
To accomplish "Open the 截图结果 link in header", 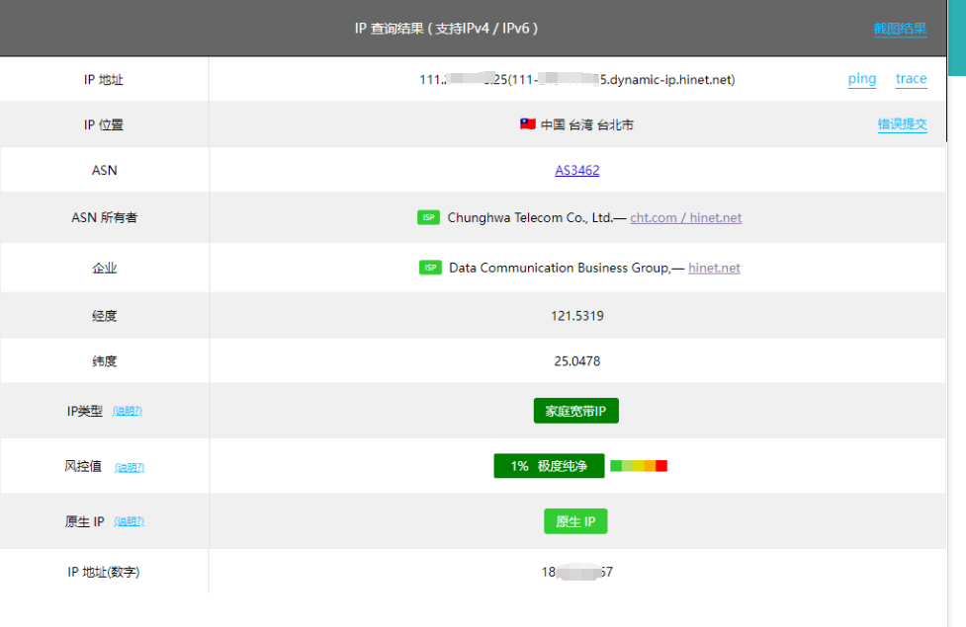I will (x=900, y=29).
